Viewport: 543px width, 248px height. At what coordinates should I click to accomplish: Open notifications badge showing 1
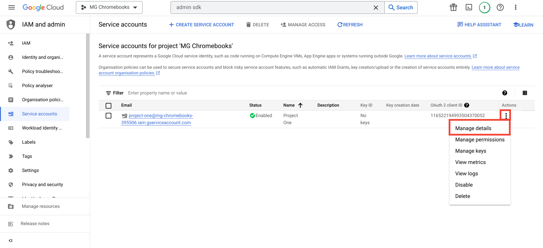(x=484, y=7)
